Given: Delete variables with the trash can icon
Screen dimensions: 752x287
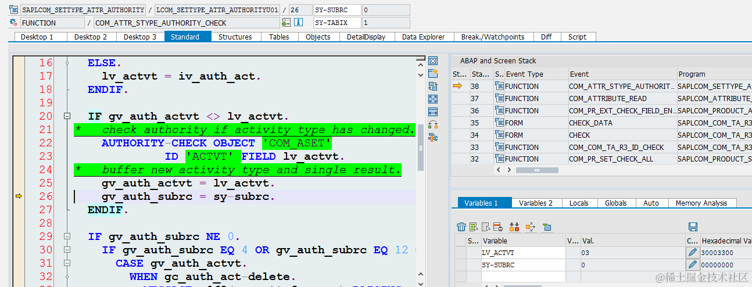Looking at the screenshot, I should [x=461, y=227].
